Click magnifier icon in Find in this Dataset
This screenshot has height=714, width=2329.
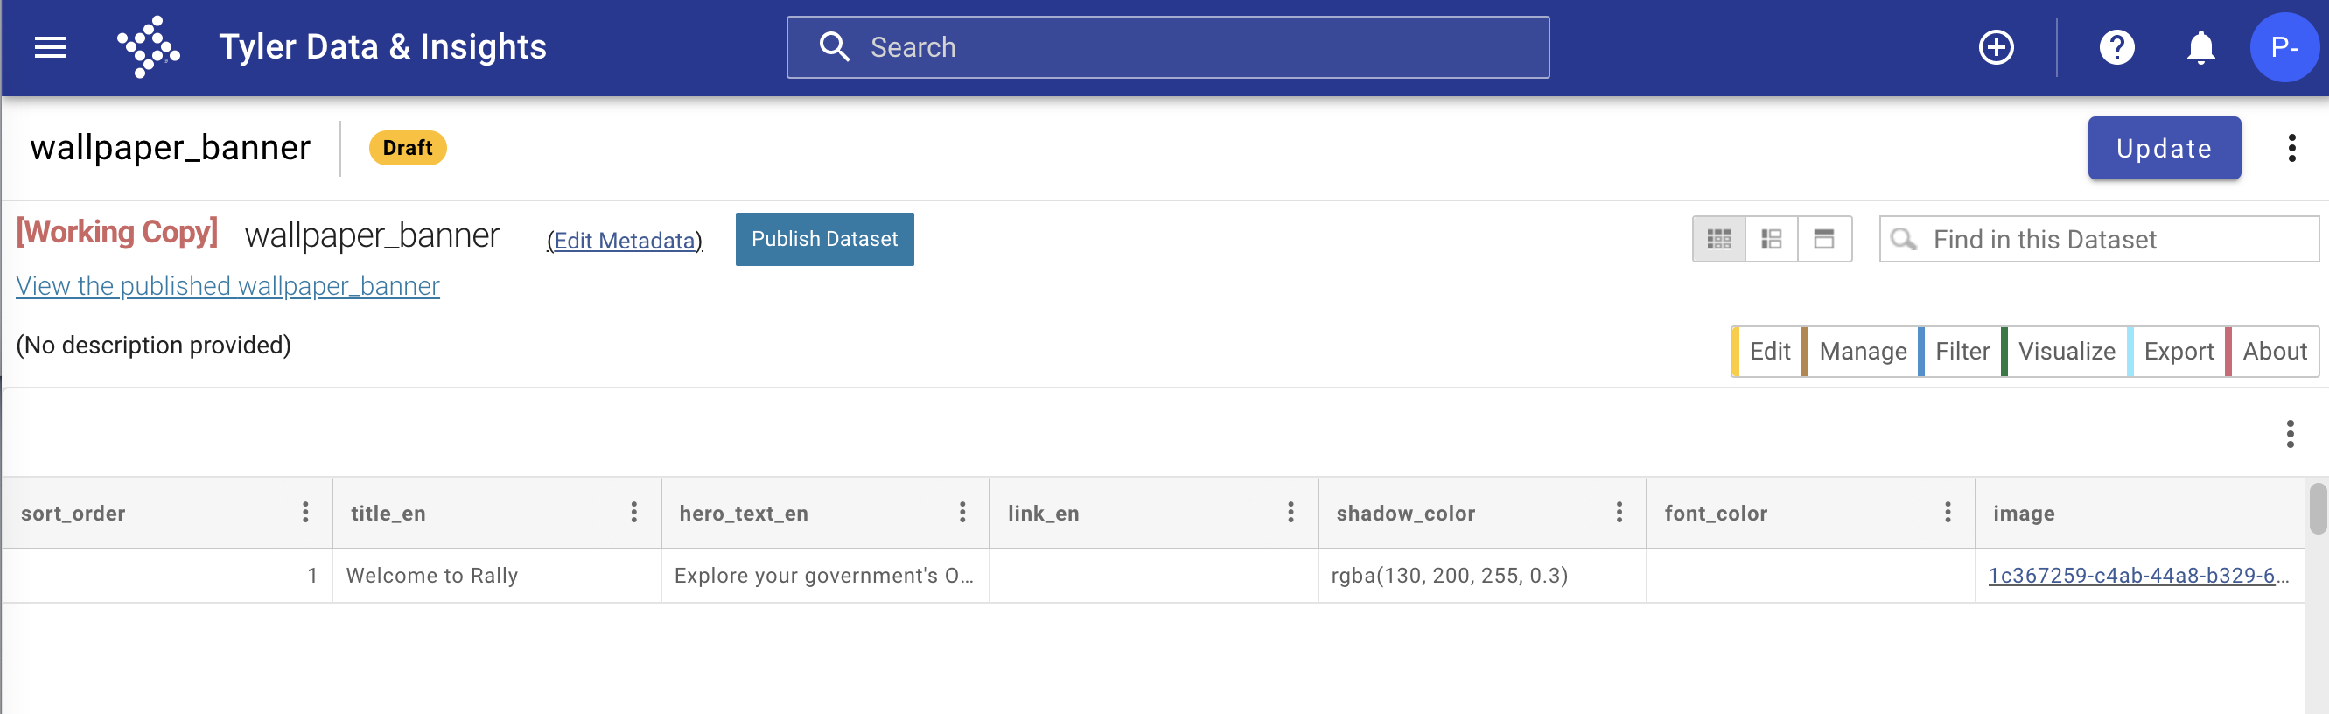1903,239
